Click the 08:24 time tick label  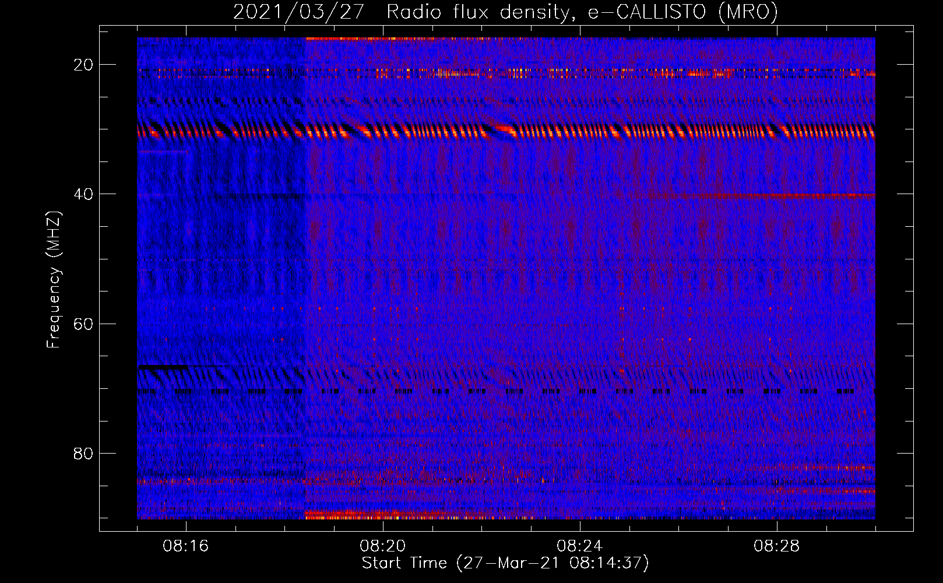pos(580,546)
